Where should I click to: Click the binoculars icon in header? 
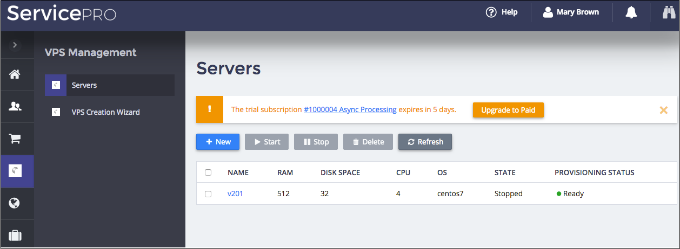[669, 12]
